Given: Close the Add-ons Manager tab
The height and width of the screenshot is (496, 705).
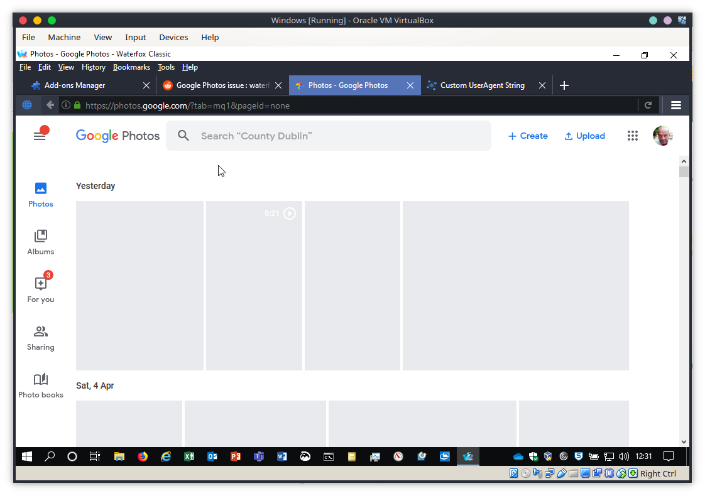Looking at the screenshot, I should (146, 85).
